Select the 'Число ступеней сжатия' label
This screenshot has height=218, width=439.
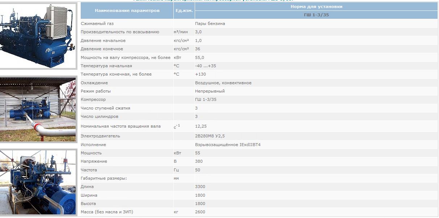click(105, 108)
